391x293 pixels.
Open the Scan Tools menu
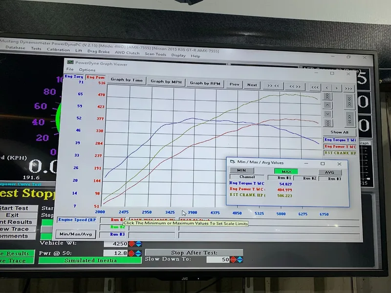(155, 54)
